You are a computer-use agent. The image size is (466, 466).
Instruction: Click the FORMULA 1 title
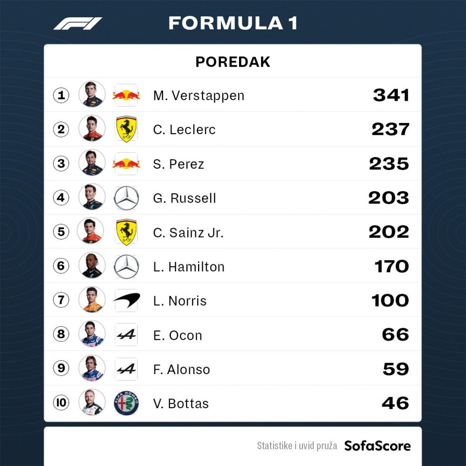tap(233, 23)
